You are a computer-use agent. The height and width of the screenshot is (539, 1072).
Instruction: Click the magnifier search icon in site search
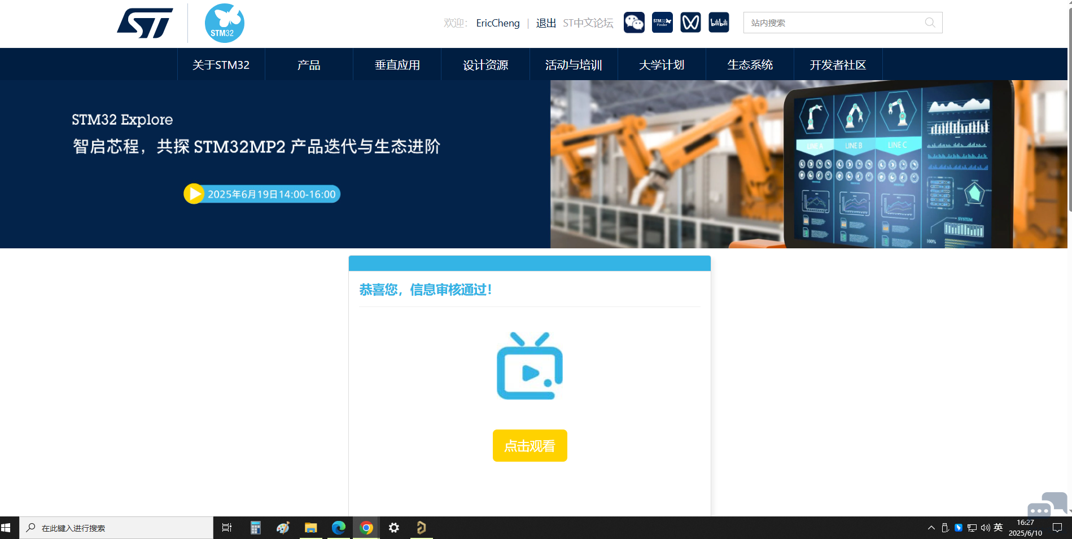(930, 23)
